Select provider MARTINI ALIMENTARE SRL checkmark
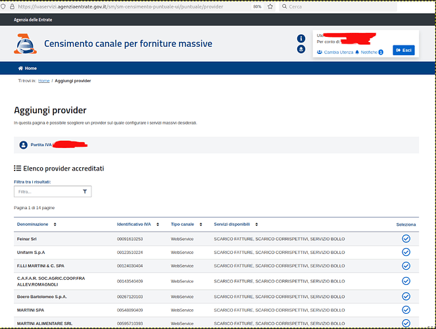Viewport: 436px width, 329px height. click(x=406, y=323)
